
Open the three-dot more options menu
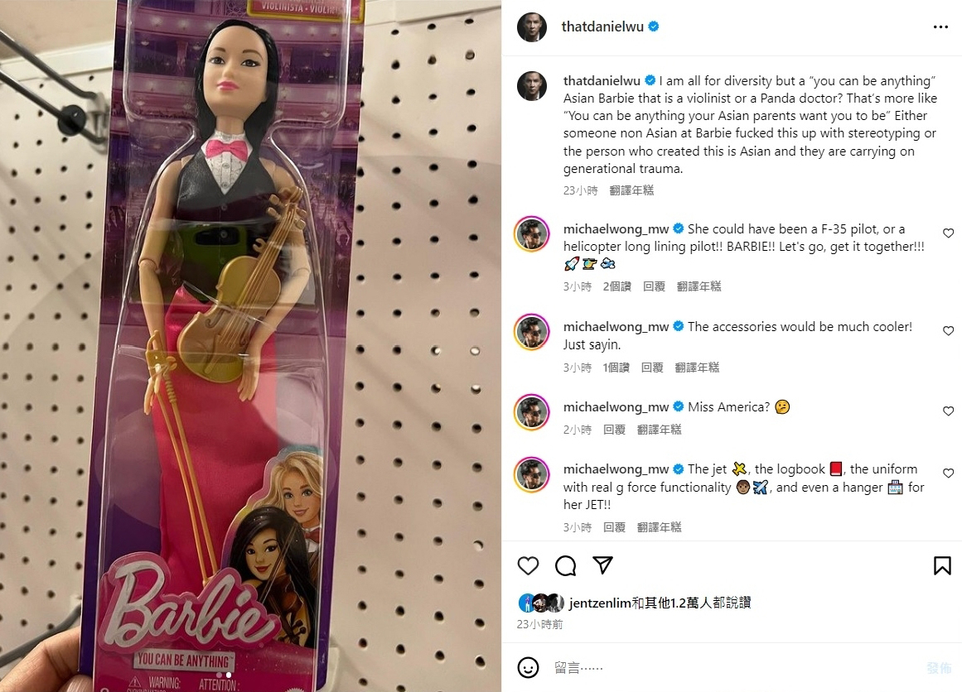940,27
